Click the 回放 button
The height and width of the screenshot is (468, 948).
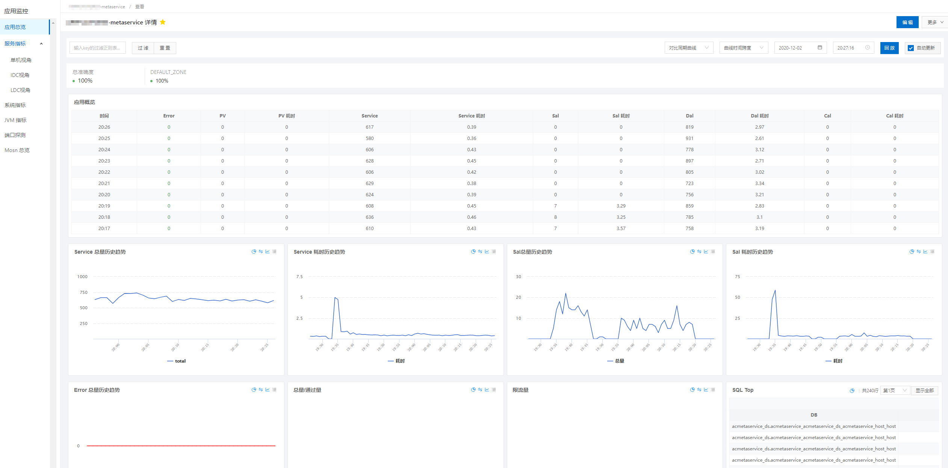(x=889, y=48)
